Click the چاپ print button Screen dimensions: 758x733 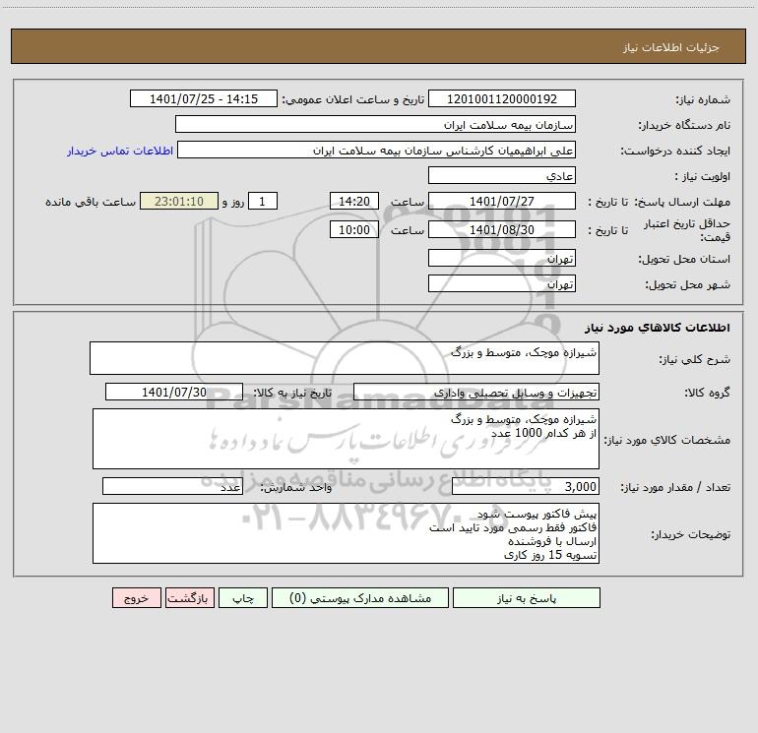click(x=243, y=597)
